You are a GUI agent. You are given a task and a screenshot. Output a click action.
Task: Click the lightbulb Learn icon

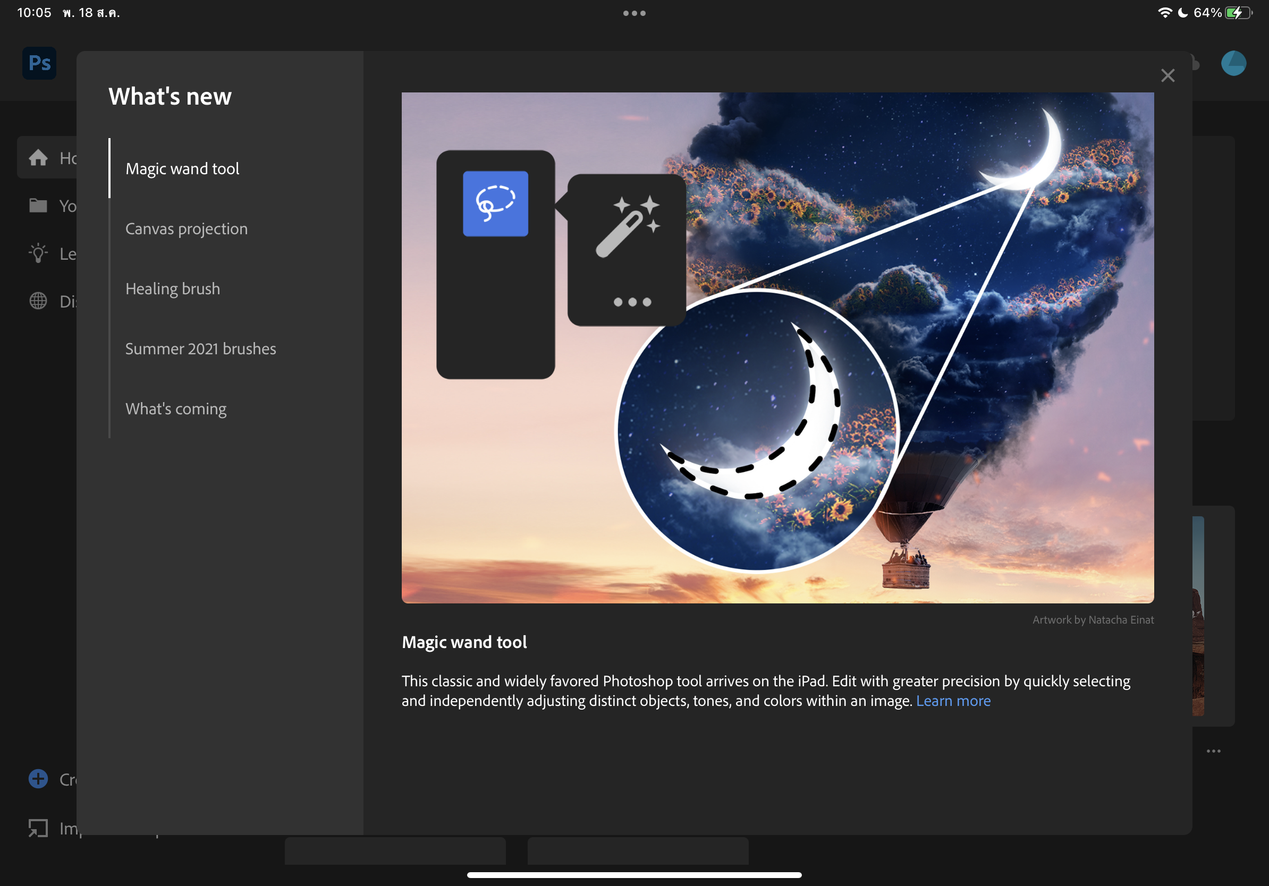(x=38, y=253)
